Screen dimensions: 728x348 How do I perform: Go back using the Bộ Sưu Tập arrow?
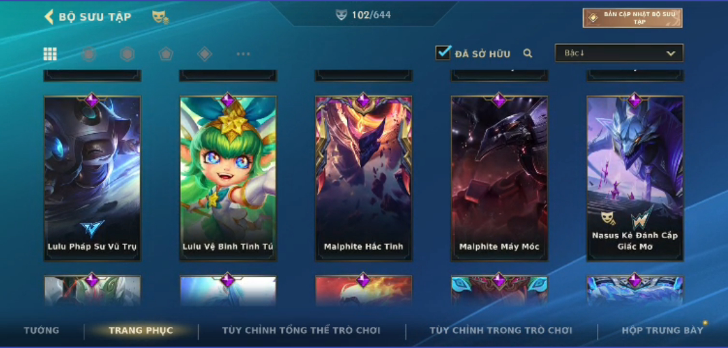point(48,17)
